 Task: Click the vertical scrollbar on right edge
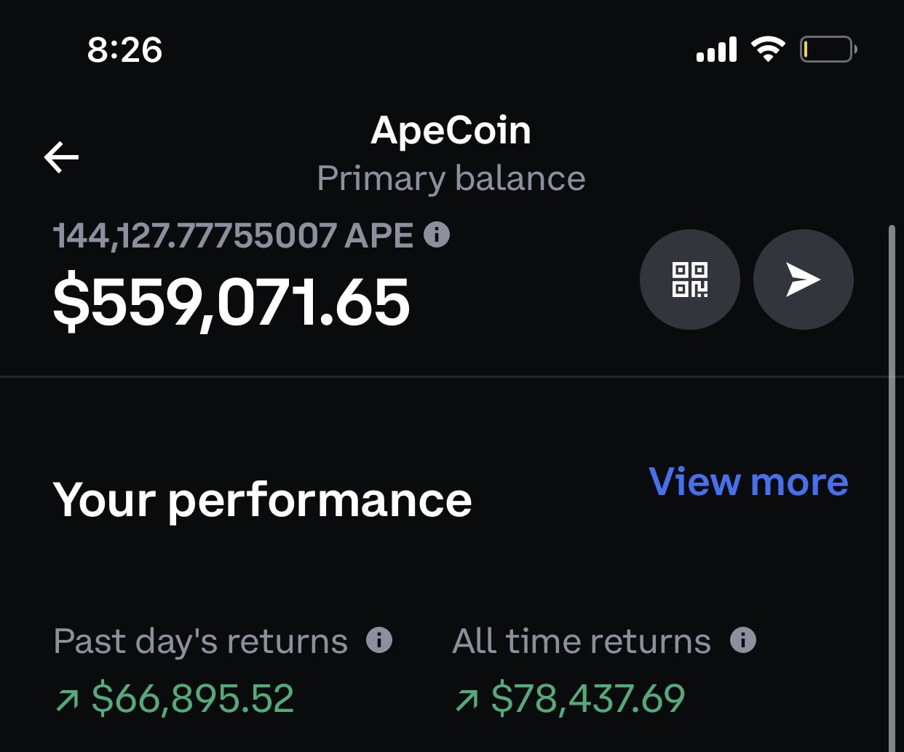coord(892,488)
